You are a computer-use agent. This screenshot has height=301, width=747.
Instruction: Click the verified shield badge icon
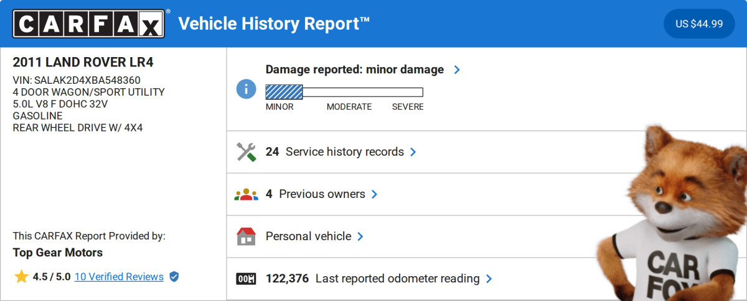pyautogui.click(x=174, y=277)
